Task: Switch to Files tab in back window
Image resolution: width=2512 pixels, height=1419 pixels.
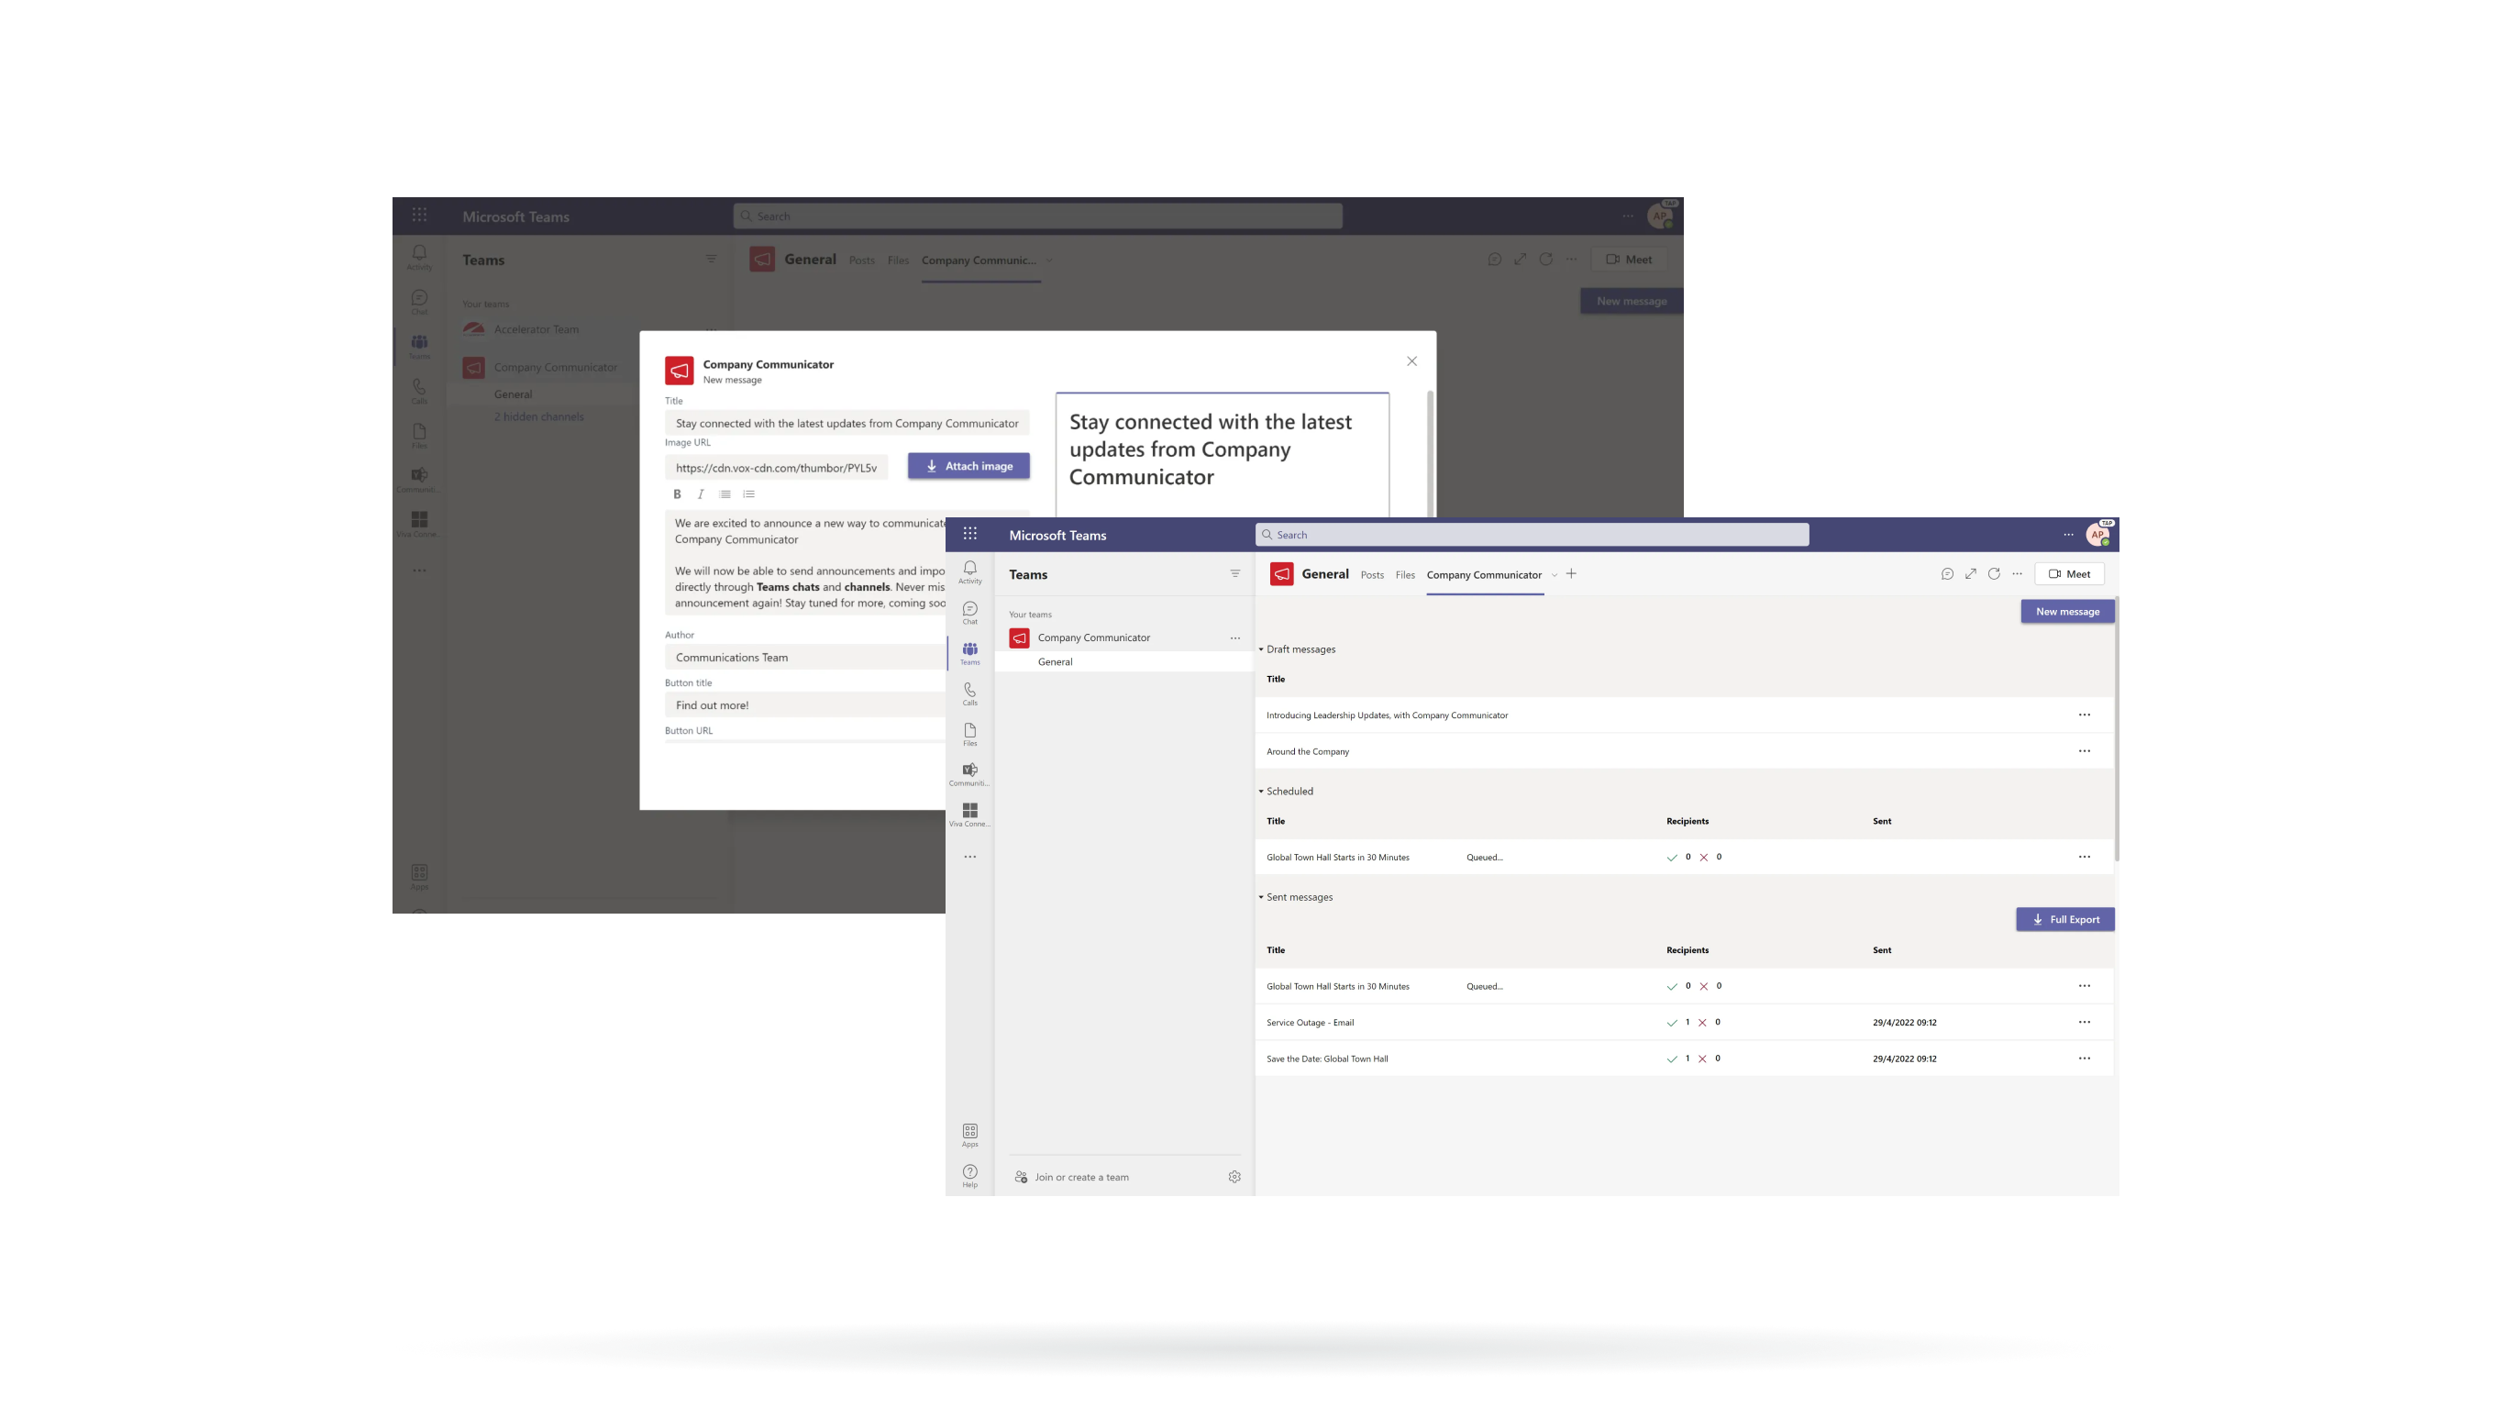Action: click(x=898, y=261)
